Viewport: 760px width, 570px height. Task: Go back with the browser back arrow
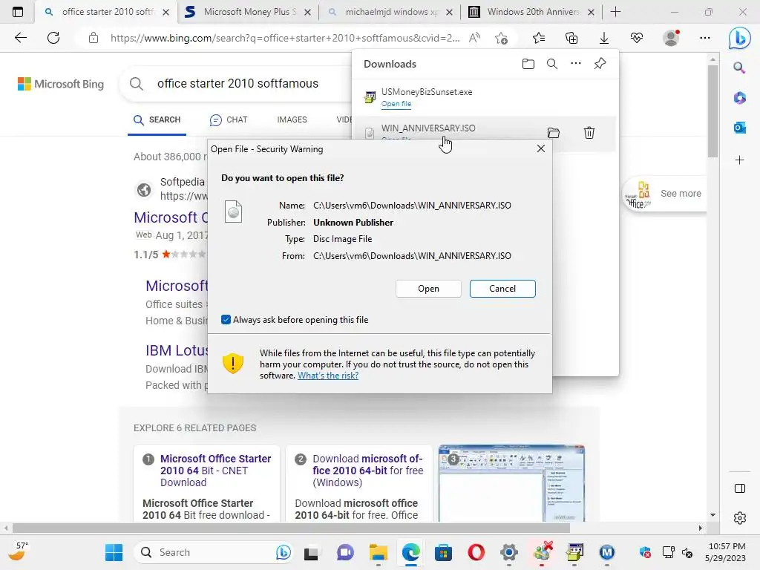[20, 38]
